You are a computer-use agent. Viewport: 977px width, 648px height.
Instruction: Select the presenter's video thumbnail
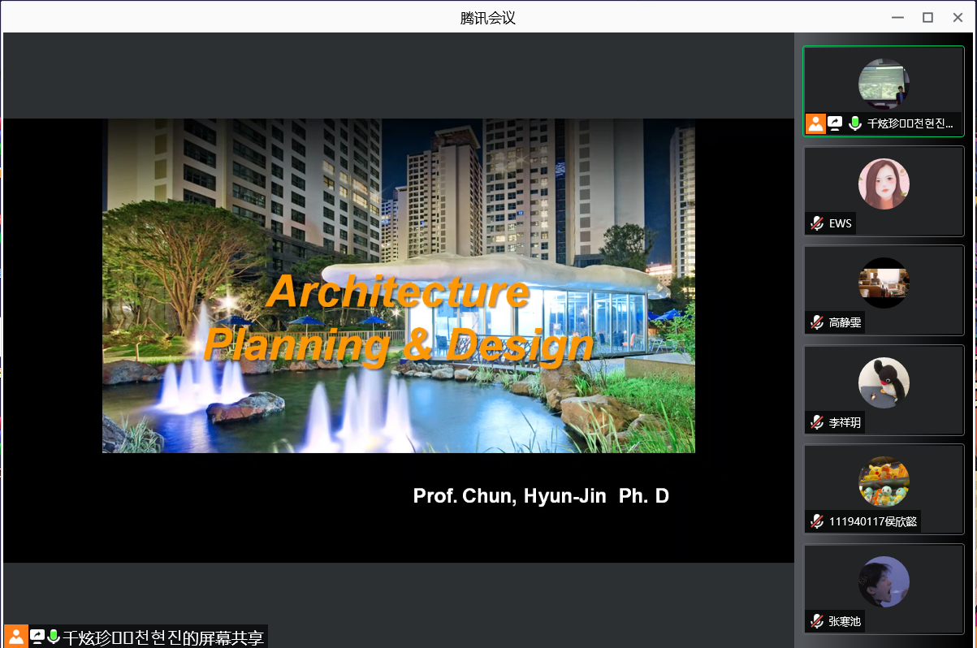click(x=884, y=84)
